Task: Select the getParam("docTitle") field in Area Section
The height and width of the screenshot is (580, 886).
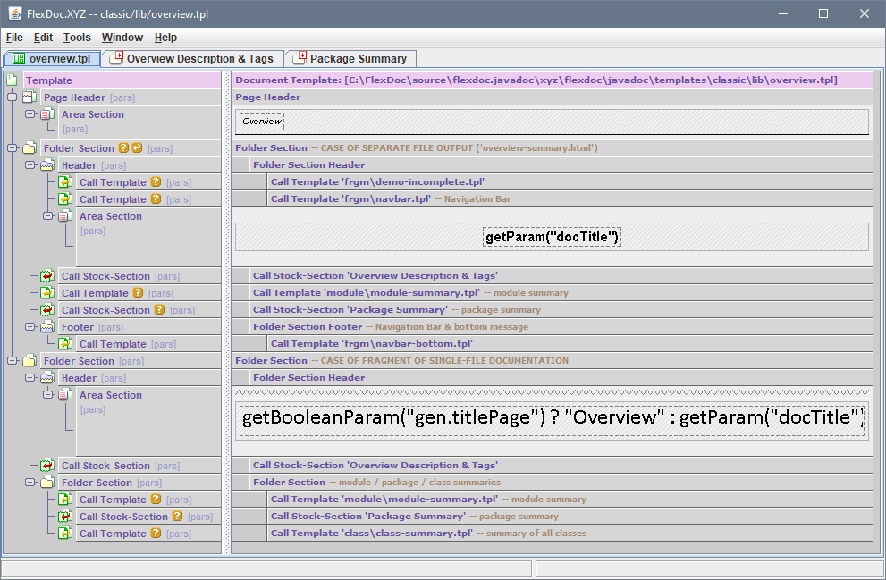Action: 552,237
